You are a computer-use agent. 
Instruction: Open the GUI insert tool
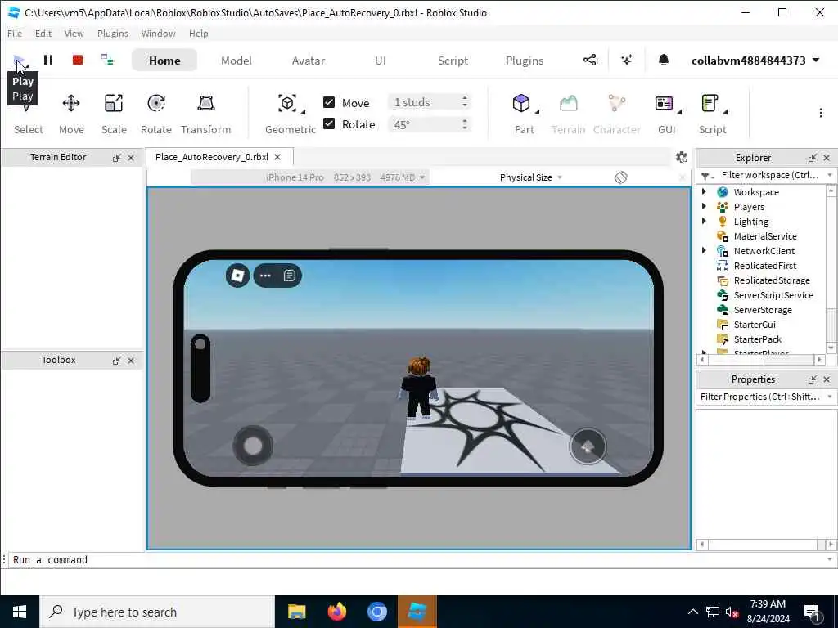[666, 114]
